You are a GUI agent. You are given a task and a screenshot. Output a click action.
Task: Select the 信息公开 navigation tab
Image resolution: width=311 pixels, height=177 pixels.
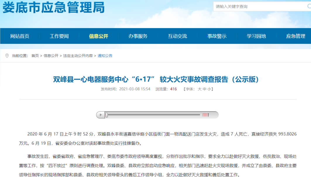99,36
